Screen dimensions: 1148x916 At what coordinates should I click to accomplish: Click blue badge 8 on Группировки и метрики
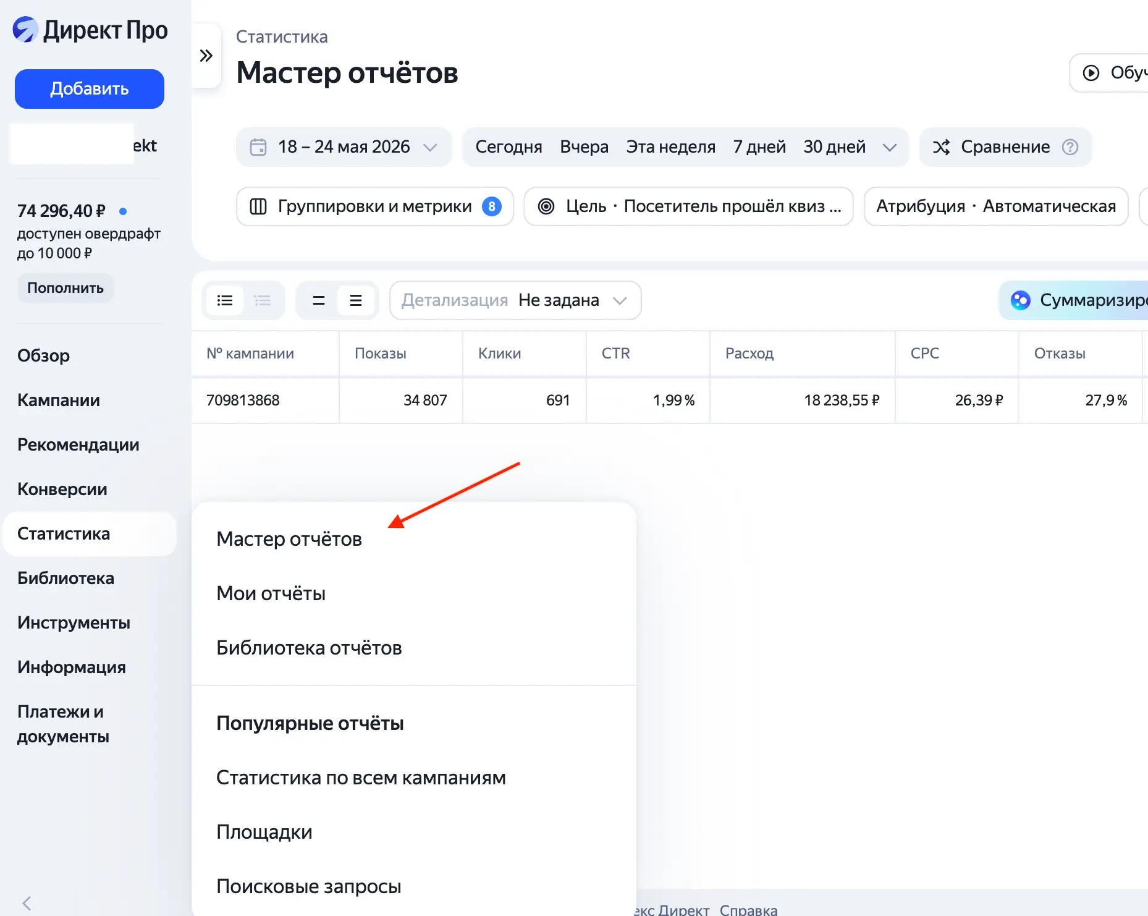[x=492, y=206]
